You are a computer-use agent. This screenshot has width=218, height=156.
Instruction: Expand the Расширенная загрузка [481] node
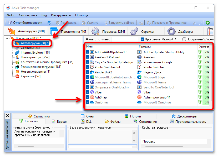(x=12, y=67)
